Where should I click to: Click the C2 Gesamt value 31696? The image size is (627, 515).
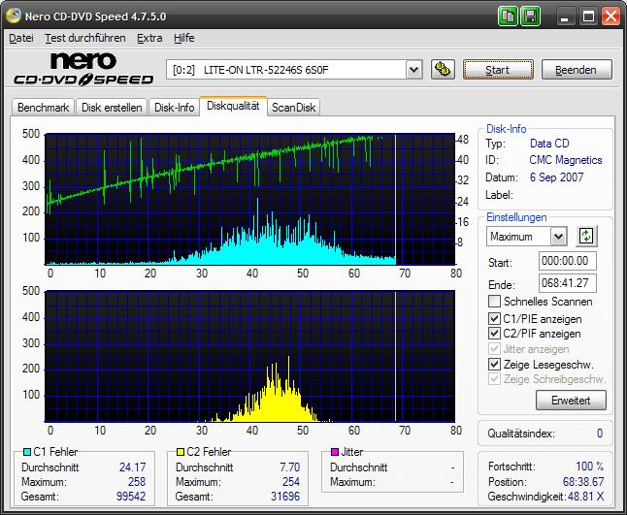[285, 497]
